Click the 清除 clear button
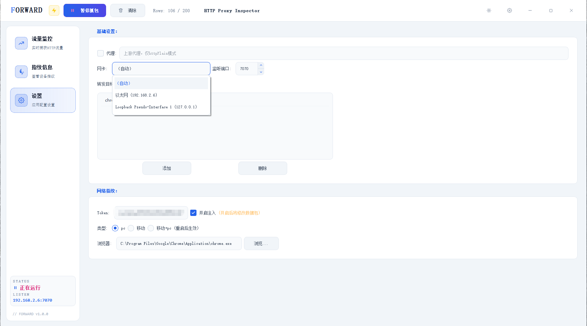 pos(128,10)
